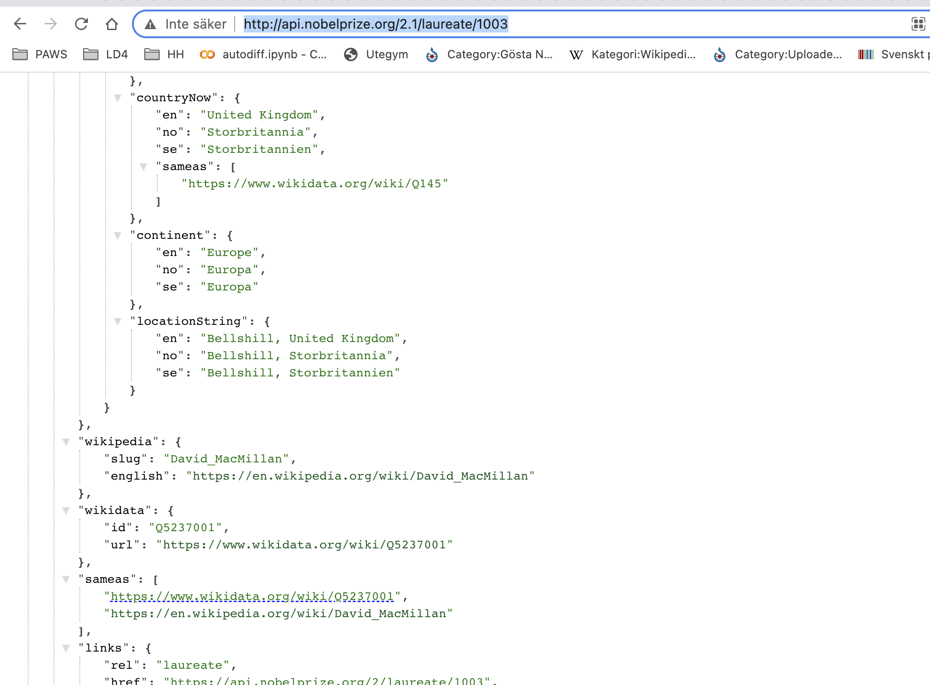Screen dimensions: 930x685
Task: Click the browser back arrow
Action: 20,24
